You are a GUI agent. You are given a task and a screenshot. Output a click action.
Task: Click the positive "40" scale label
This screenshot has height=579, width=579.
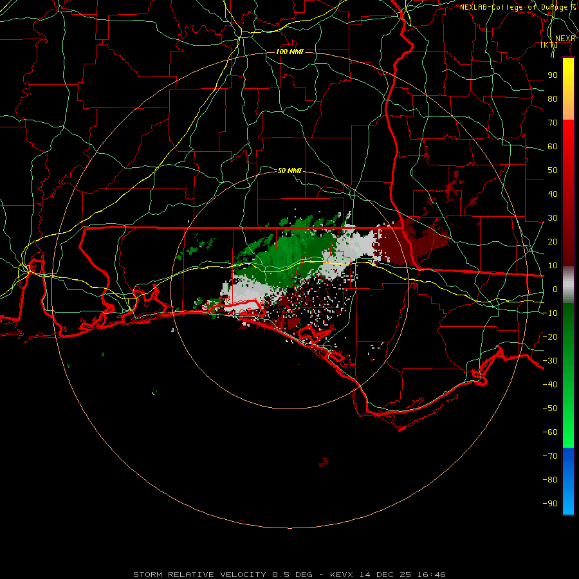pos(553,194)
